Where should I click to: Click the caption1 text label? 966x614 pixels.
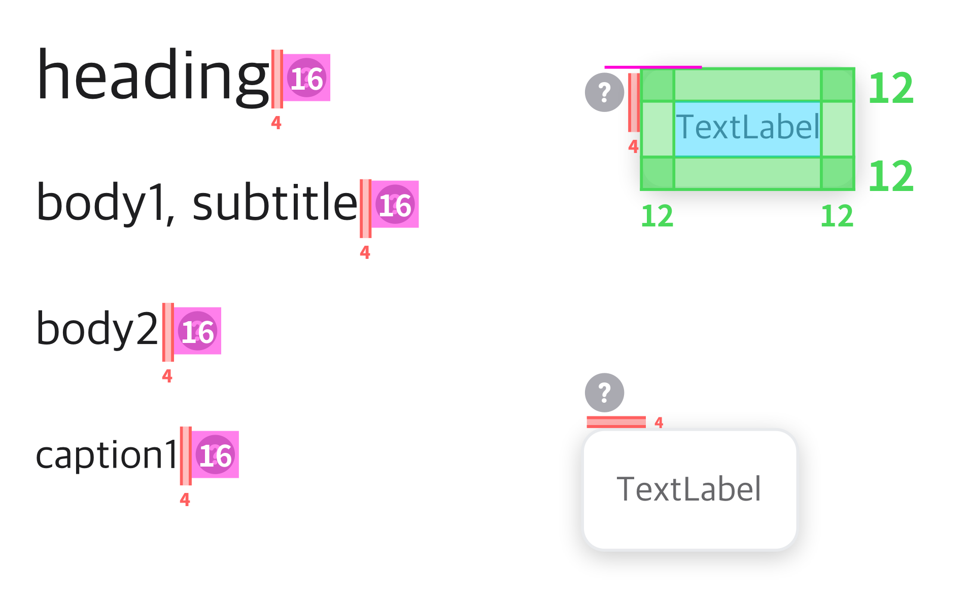tap(107, 455)
